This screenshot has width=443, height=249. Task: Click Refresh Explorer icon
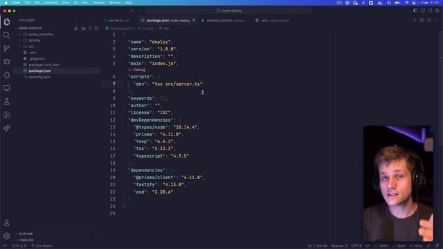[90, 28]
